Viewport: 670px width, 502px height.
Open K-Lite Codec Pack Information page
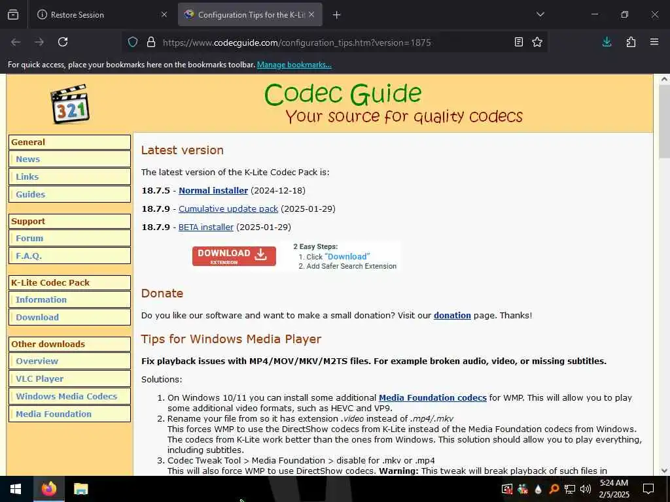[x=41, y=299]
